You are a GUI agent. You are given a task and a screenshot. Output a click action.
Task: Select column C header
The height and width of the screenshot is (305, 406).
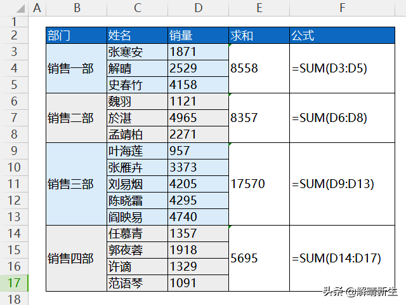click(138, 8)
